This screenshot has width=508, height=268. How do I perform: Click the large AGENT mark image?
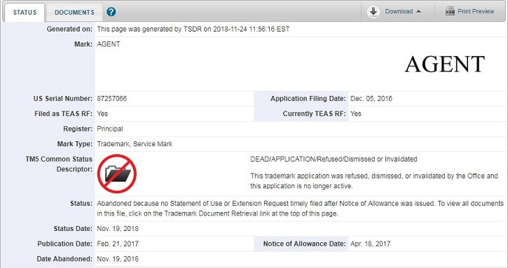click(445, 64)
